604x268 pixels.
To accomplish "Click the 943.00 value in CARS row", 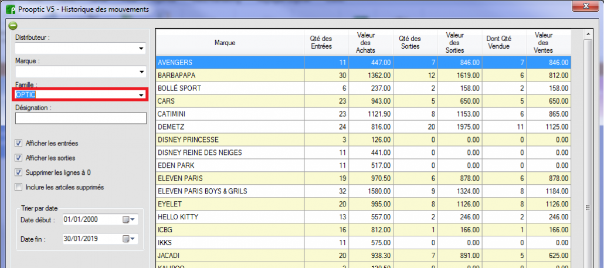I will pos(380,101).
